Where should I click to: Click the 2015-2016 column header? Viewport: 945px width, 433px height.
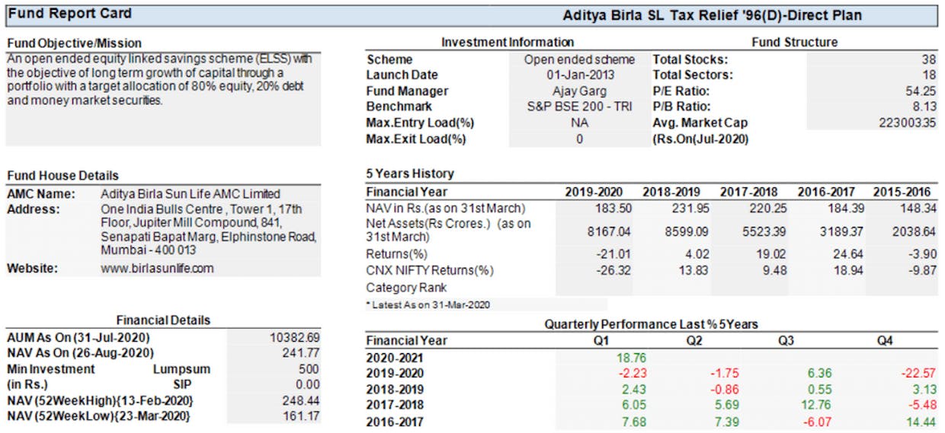pos(905,192)
